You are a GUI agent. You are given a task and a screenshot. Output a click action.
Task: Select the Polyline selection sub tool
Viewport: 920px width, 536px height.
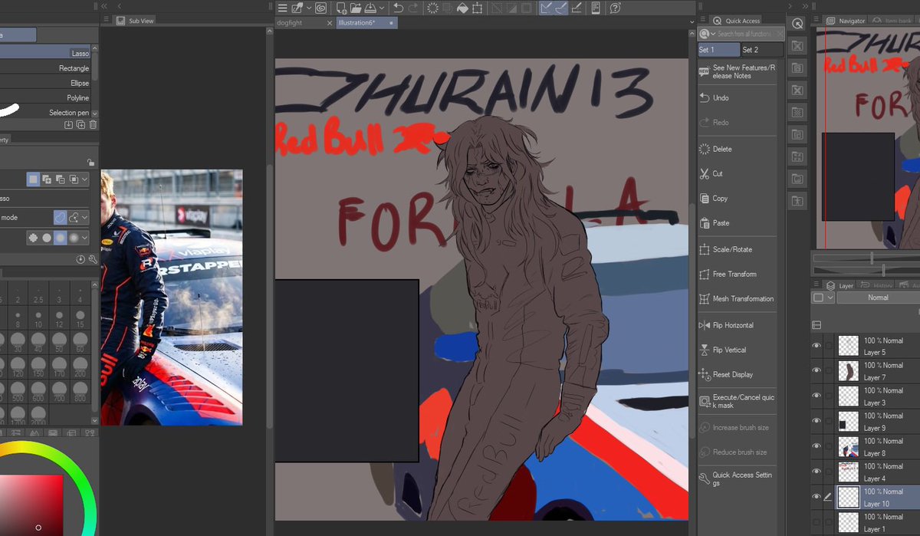(46, 98)
